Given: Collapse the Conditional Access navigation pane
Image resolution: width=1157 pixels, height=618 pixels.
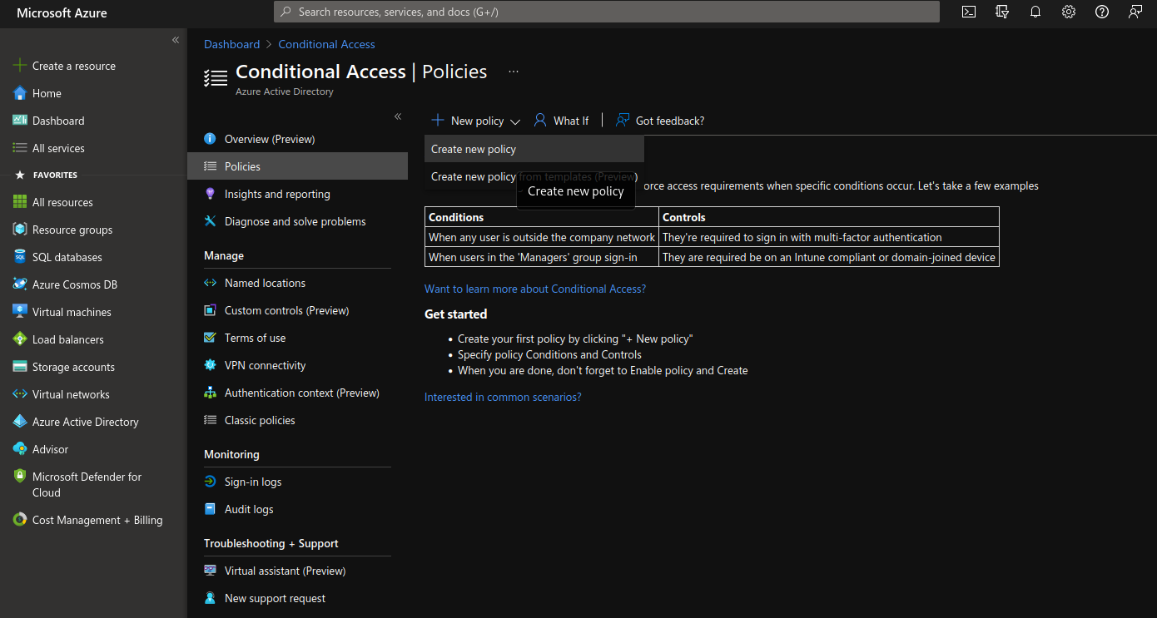Looking at the screenshot, I should (x=398, y=116).
